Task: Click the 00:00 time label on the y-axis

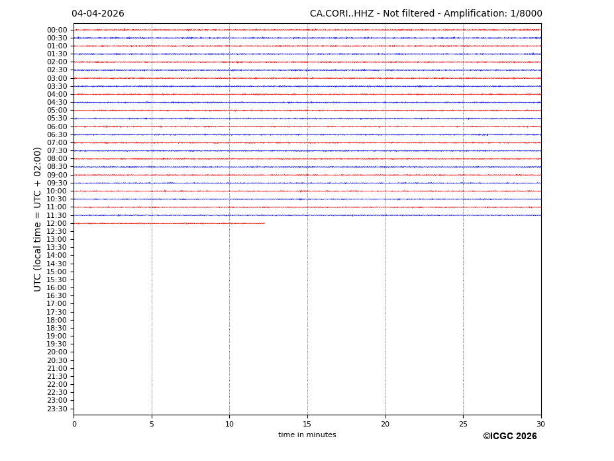Action: 57,30
